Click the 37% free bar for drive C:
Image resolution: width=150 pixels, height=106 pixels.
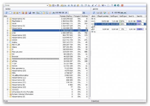(123, 21)
